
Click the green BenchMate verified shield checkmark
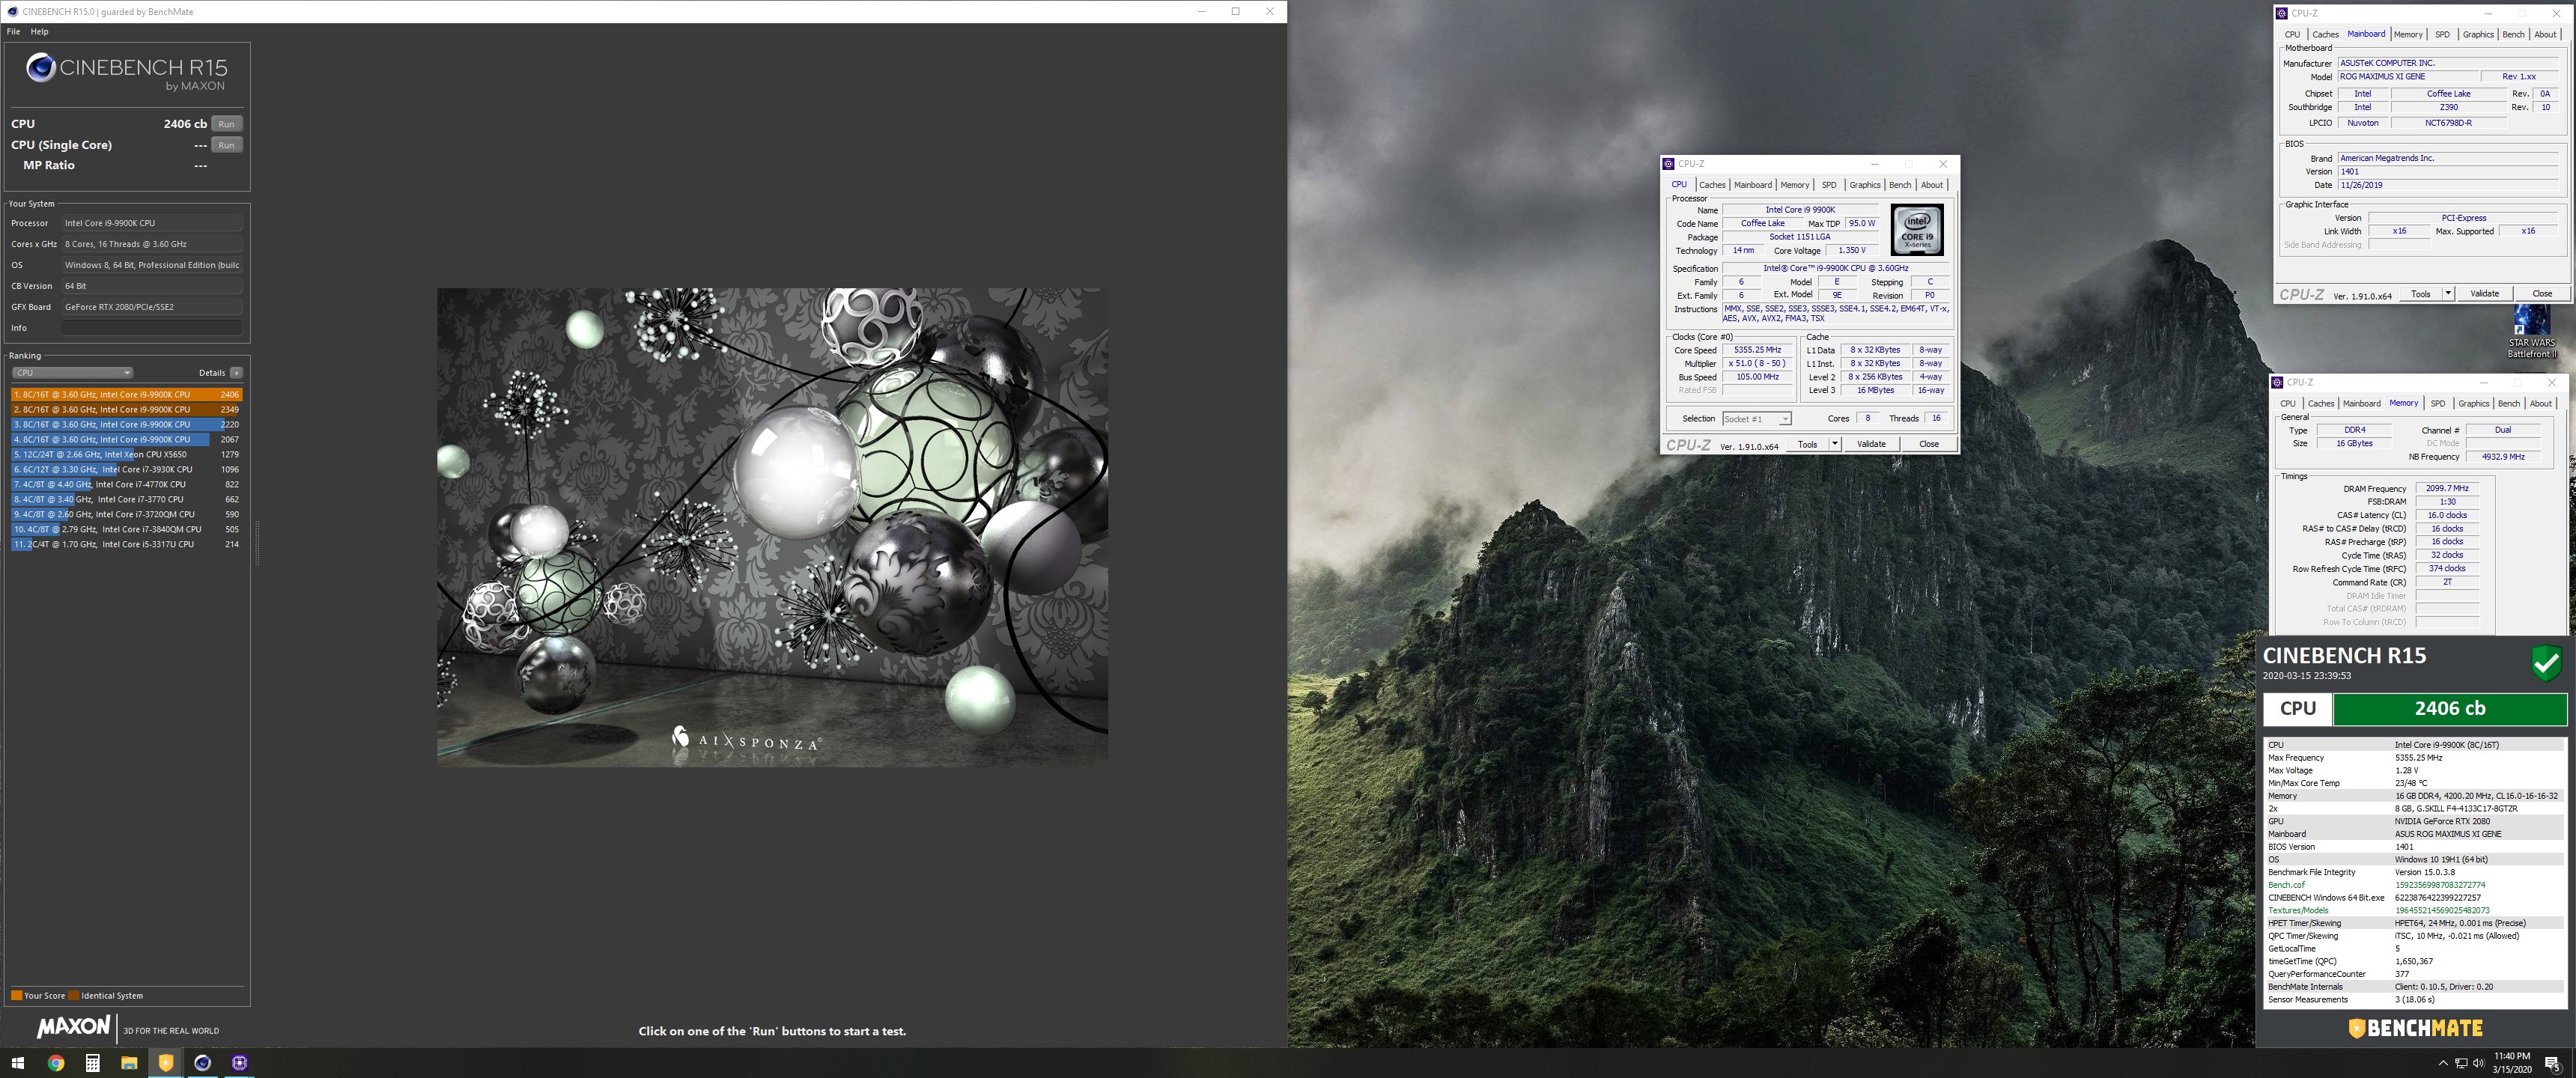[x=2546, y=663]
